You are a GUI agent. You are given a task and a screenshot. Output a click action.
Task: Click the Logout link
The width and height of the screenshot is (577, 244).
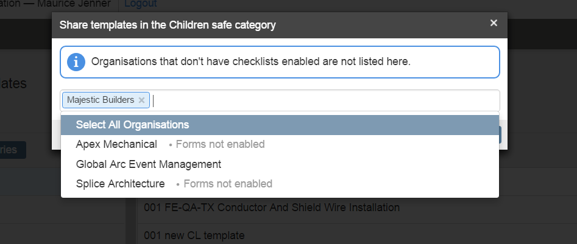click(141, 4)
